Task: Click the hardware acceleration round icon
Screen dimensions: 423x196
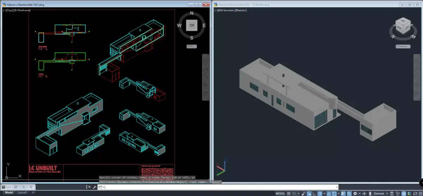Action: click(404, 193)
